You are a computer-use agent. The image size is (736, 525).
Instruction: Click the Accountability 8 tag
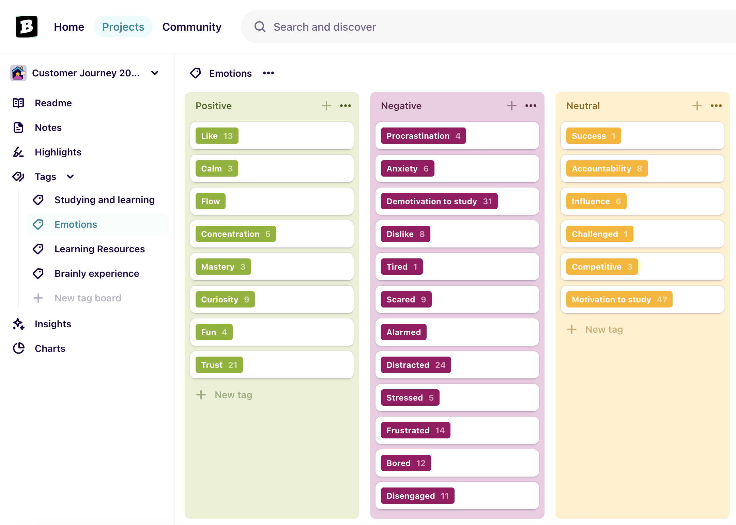(x=607, y=168)
